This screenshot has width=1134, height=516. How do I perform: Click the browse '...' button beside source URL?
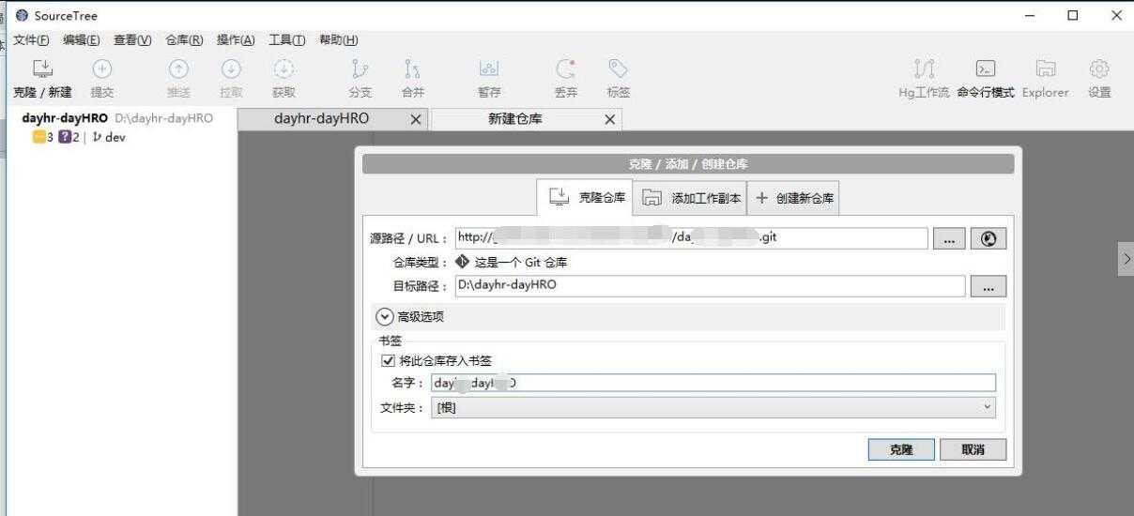949,238
